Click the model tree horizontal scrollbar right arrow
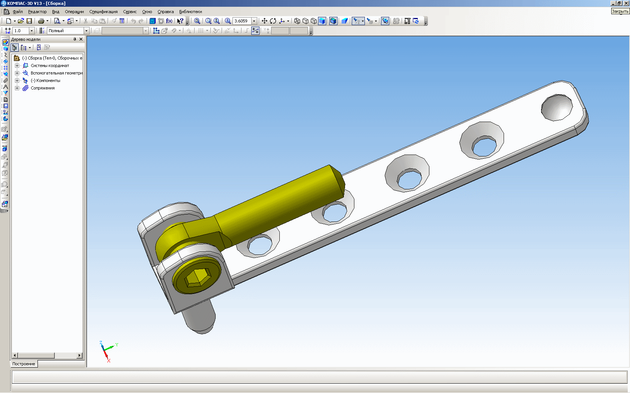The height and width of the screenshot is (393, 630). pos(79,356)
